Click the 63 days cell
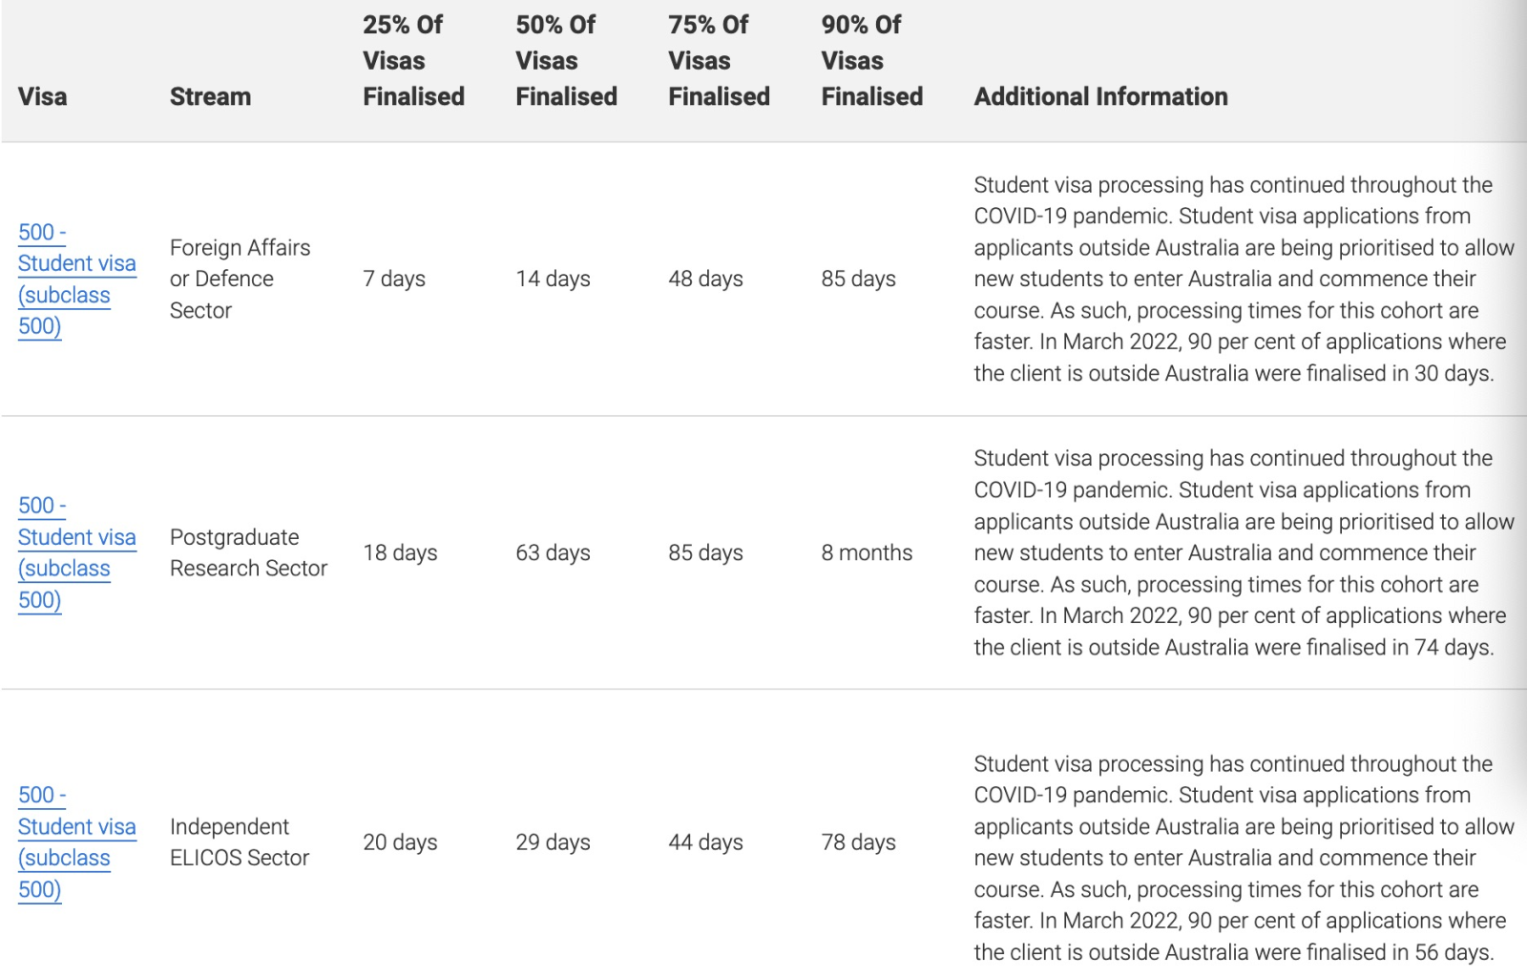Image resolution: width=1527 pixels, height=977 pixels. pos(553,552)
